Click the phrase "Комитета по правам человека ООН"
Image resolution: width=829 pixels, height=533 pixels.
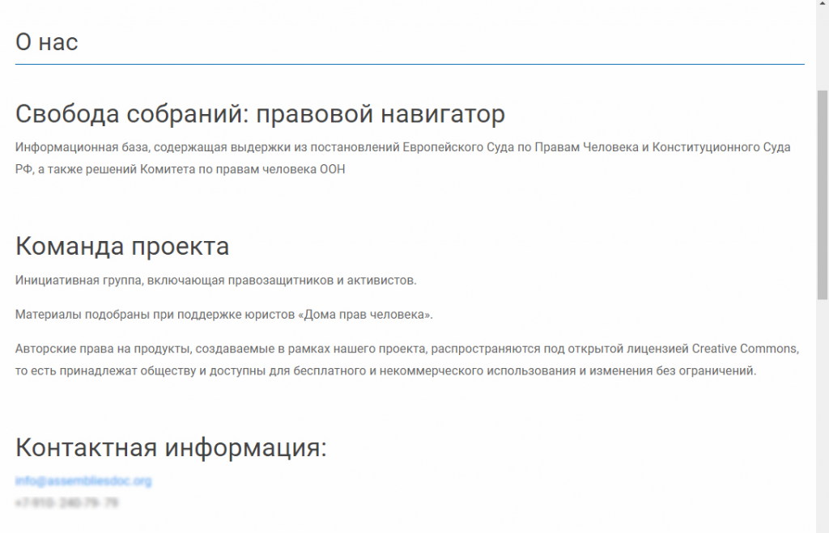tap(243, 170)
